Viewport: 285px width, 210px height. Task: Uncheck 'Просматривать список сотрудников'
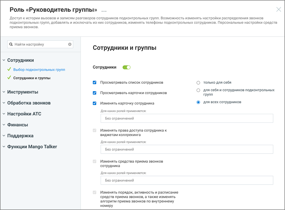[x=94, y=82]
